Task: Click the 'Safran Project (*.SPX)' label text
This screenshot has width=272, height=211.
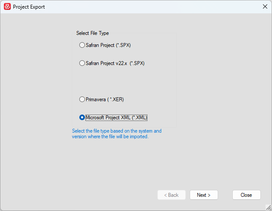Action: point(108,45)
